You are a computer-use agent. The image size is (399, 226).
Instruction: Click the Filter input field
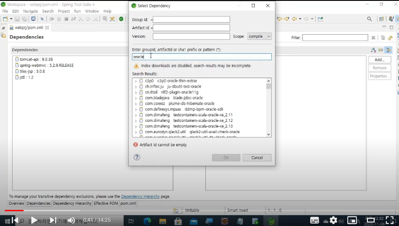335,38
